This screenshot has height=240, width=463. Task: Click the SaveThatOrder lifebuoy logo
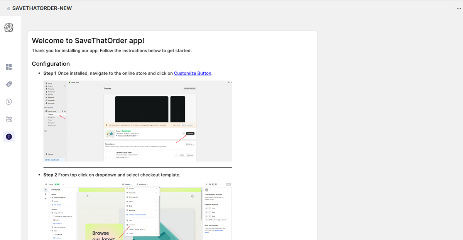(9, 28)
